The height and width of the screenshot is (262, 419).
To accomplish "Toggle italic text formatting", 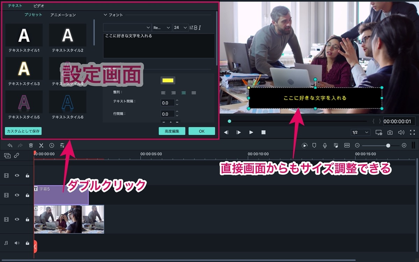I will (x=200, y=28).
